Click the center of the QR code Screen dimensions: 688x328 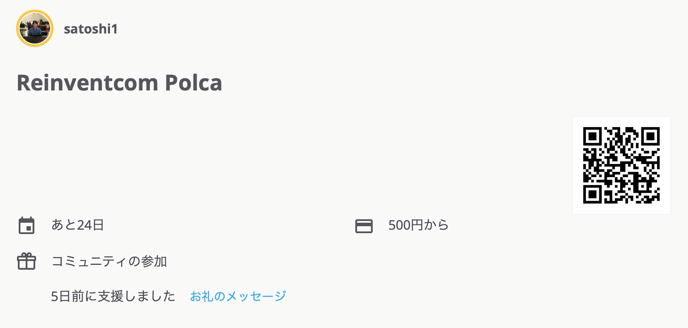(621, 165)
